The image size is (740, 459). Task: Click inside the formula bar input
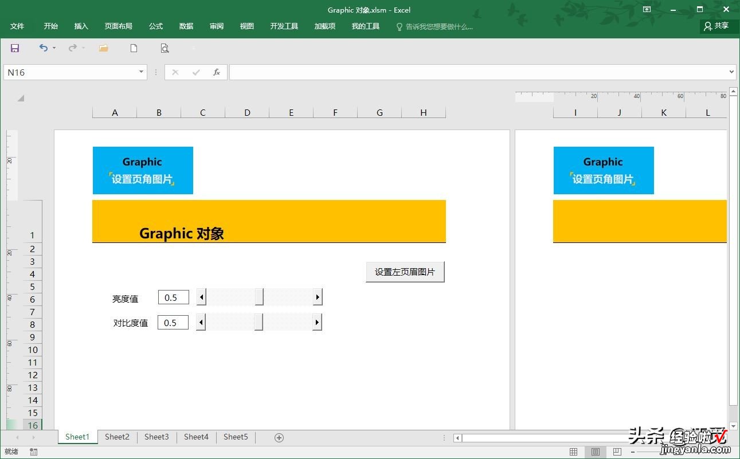click(478, 72)
